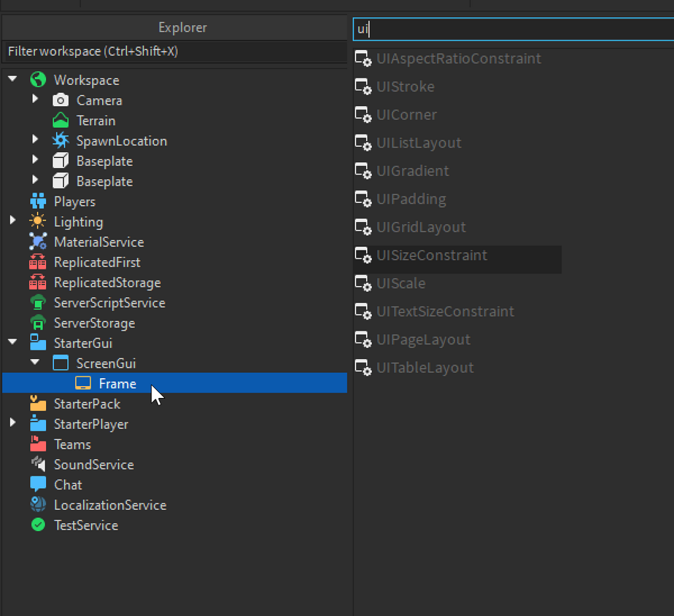The height and width of the screenshot is (616, 674).
Task: Expand the Lighting node arrow
Action: click(x=13, y=221)
